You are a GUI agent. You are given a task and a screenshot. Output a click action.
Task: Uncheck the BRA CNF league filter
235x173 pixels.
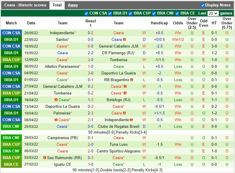click(x=154, y=14)
